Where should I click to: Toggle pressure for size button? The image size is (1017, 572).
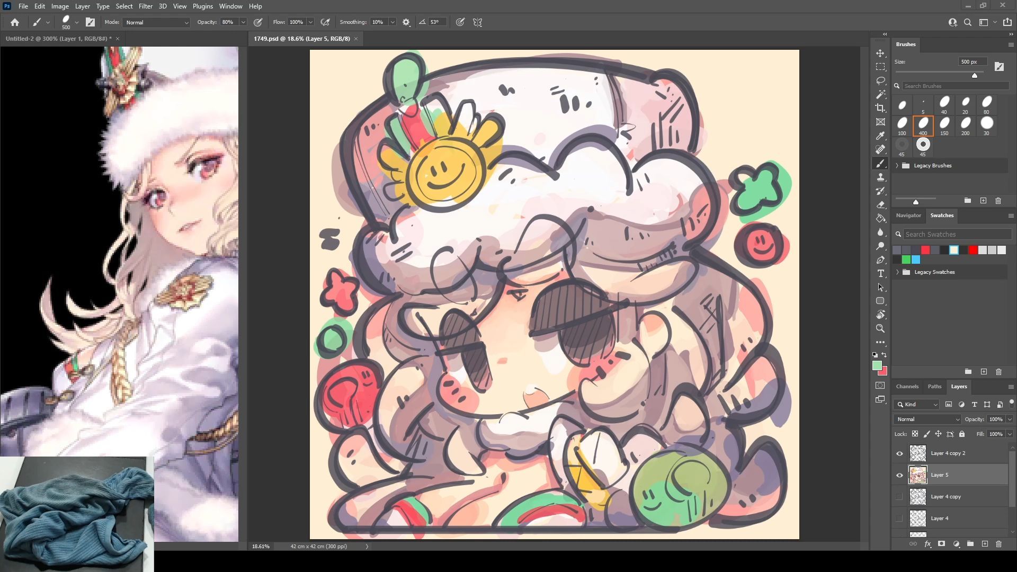click(x=460, y=22)
